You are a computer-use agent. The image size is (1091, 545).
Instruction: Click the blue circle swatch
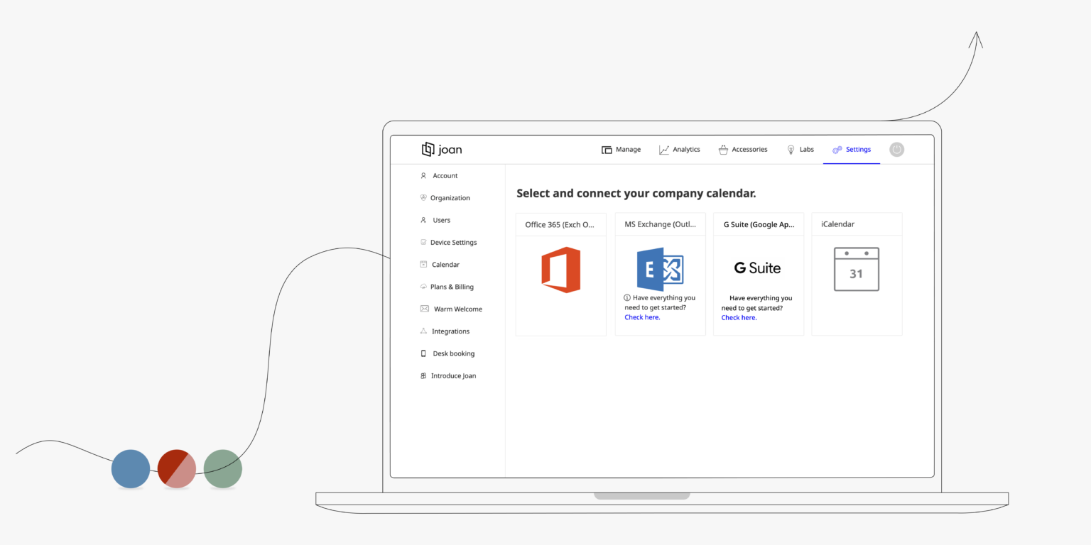(131, 468)
